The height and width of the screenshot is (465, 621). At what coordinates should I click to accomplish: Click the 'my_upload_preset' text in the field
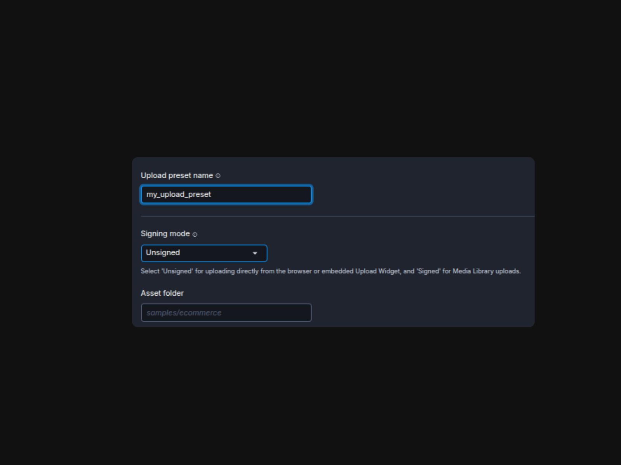coord(179,195)
